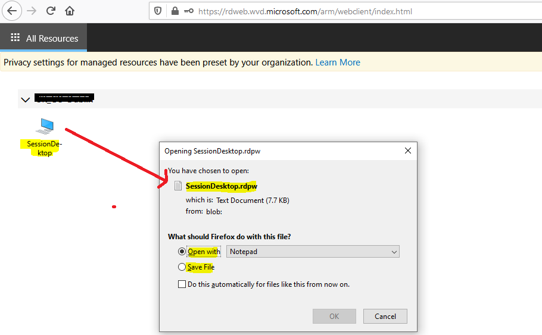Click the tracking protection shield icon

point(158,11)
